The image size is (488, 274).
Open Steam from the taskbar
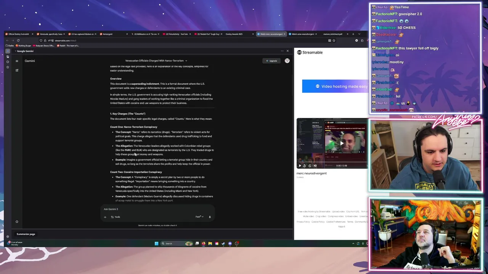[x=223, y=244]
